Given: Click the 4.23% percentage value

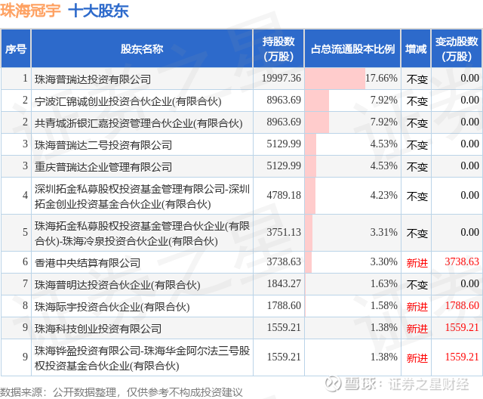Looking at the screenshot, I should click(x=384, y=195).
